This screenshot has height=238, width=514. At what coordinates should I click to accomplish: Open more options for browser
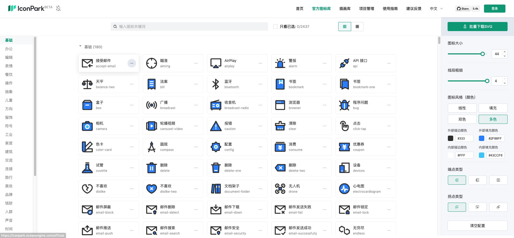[x=325, y=105]
